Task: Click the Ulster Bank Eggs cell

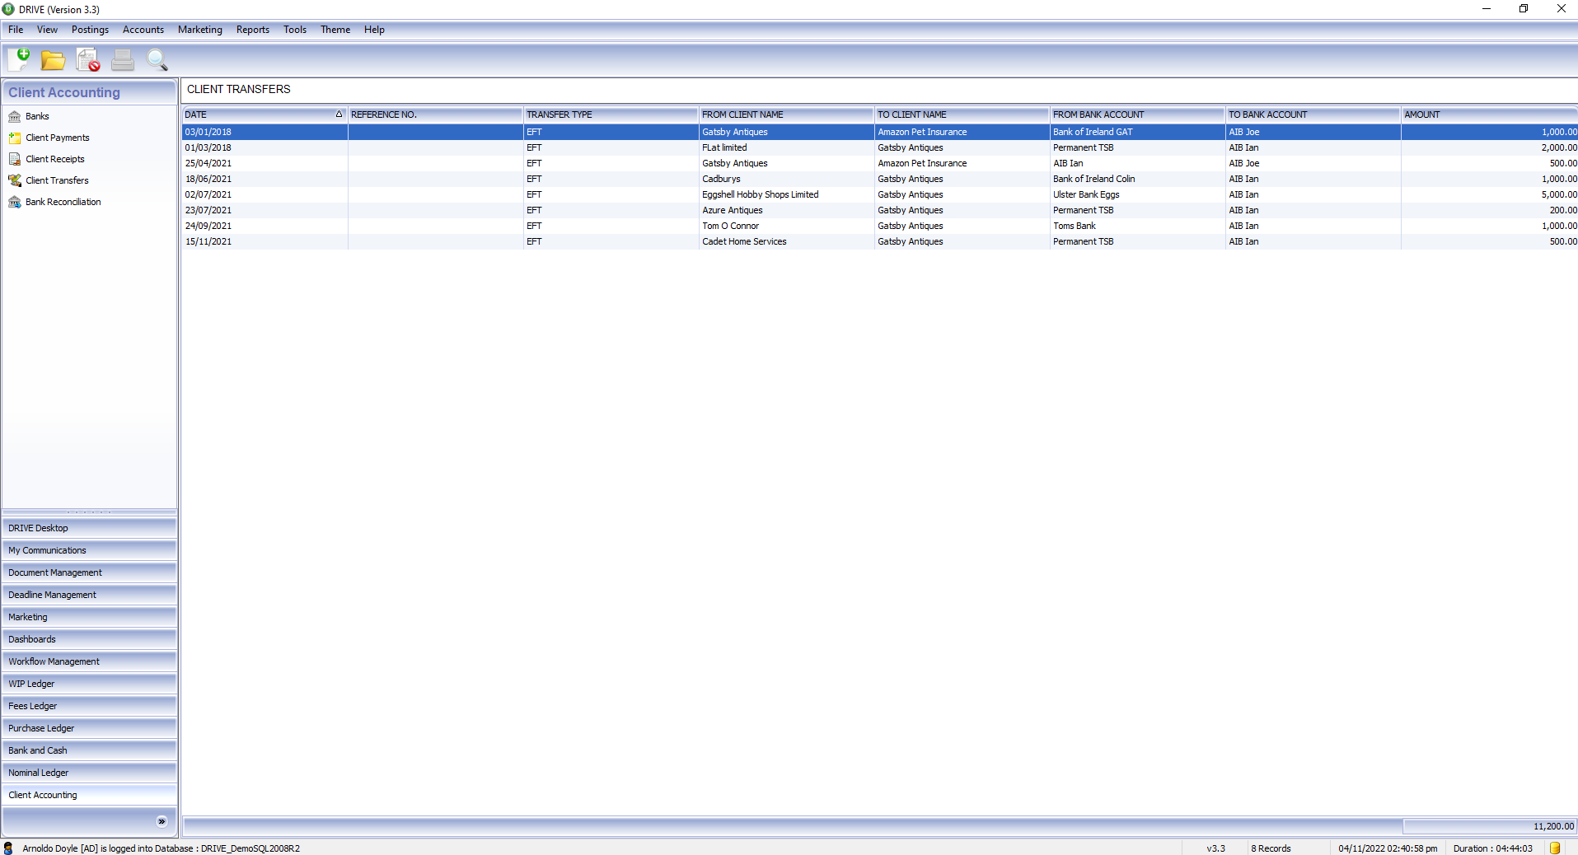Action: pos(1137,194)
